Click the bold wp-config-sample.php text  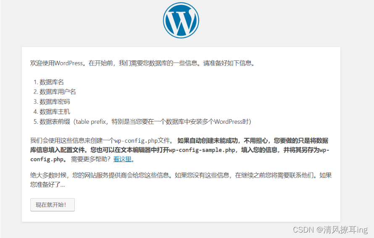click(202, 150)
